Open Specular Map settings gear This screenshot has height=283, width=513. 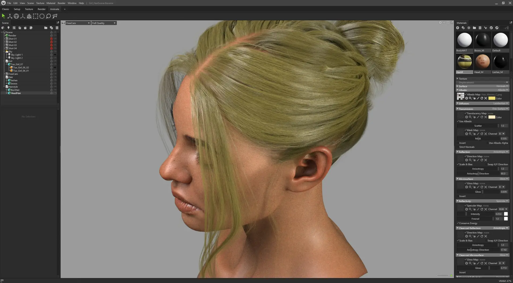(466, 209)
